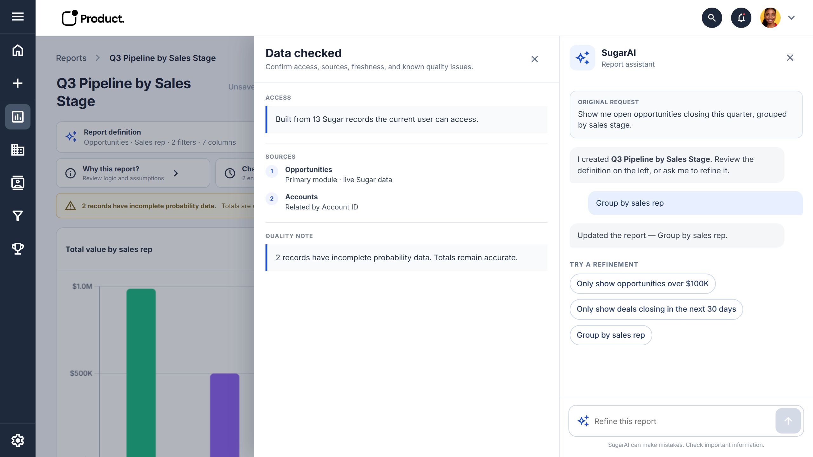Click the $1.0M axis label
The image size is (813, 457).
82,286
